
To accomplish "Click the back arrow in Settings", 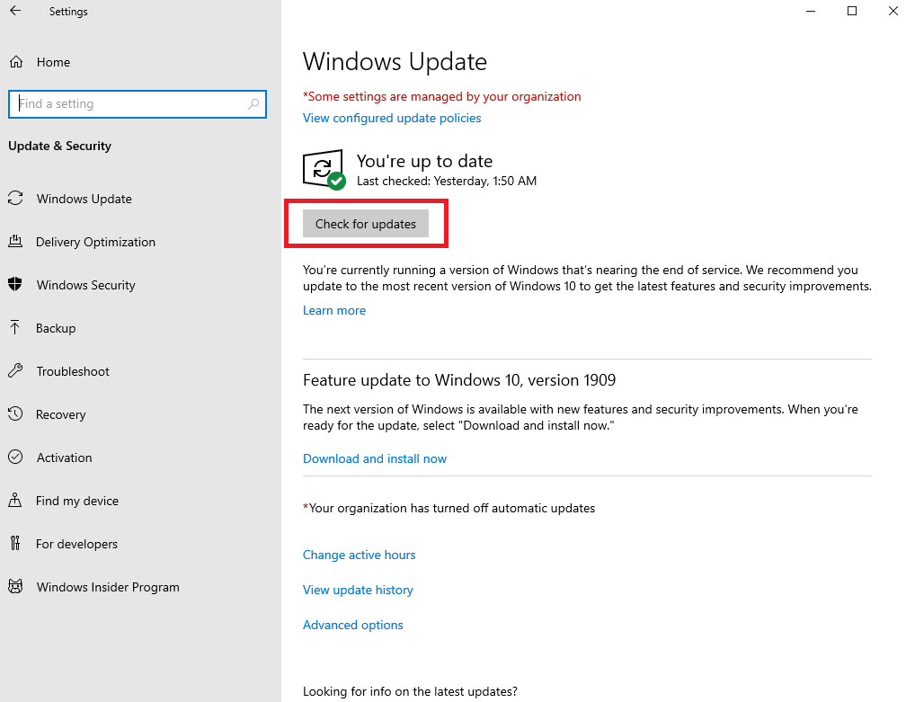I will tap(15, 11).
